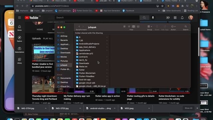Select Recents in Finder sidebar
The image size is (213, 120).
(64, 40)
